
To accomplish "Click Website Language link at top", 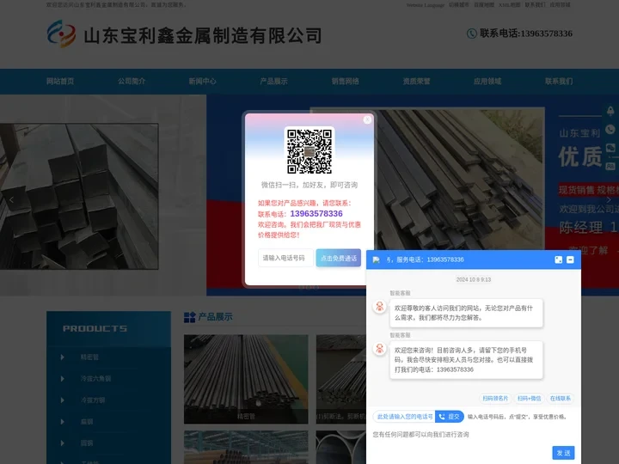I will (x=426, y=5).
